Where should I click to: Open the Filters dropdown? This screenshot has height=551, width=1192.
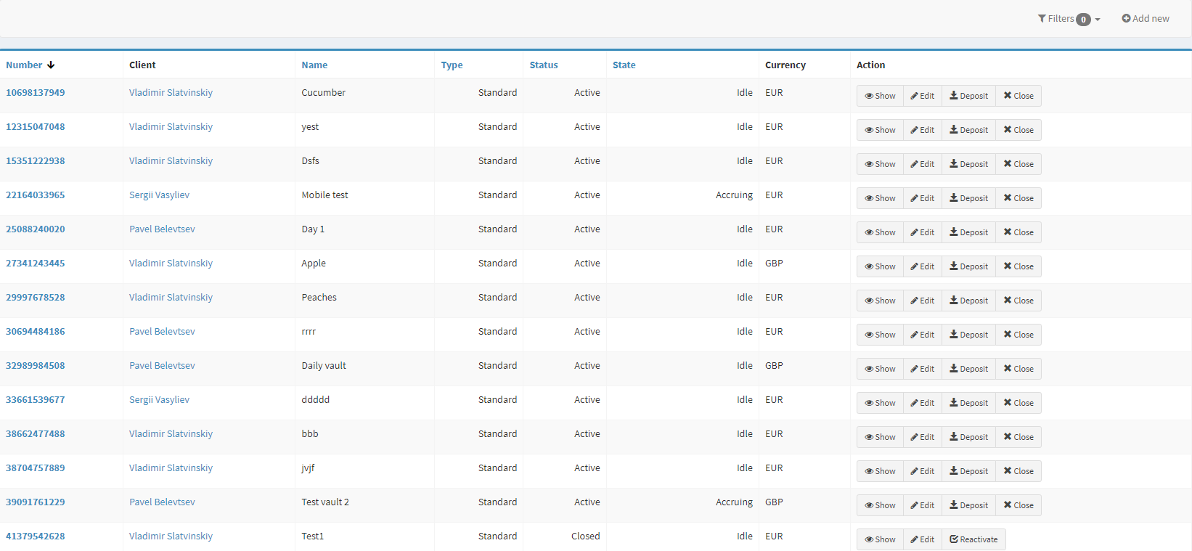[x=1069, y=19]
